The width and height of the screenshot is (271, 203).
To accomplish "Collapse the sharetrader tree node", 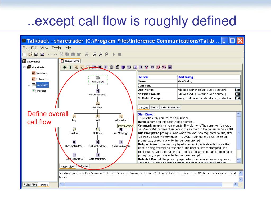I will tap(24, 67).
